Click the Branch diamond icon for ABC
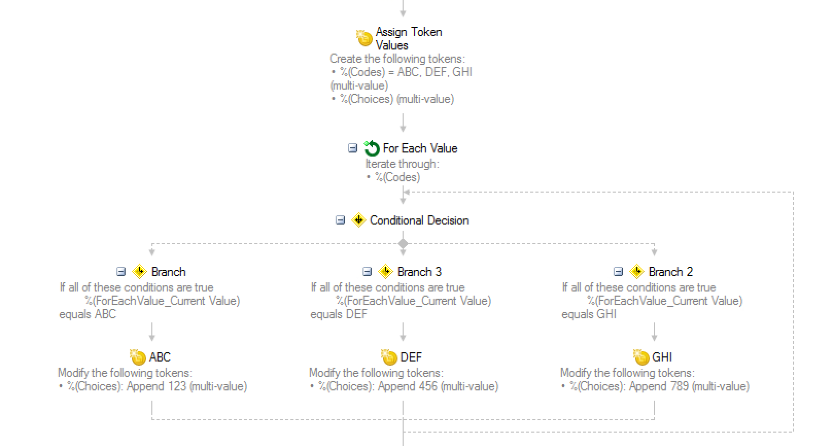Viewport: 816px width, 446px height. pyautogui.click(x=140, y=272)
